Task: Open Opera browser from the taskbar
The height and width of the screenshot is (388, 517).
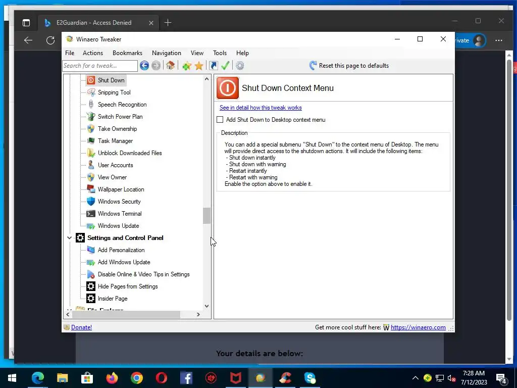Action: (x=162, y=378)
